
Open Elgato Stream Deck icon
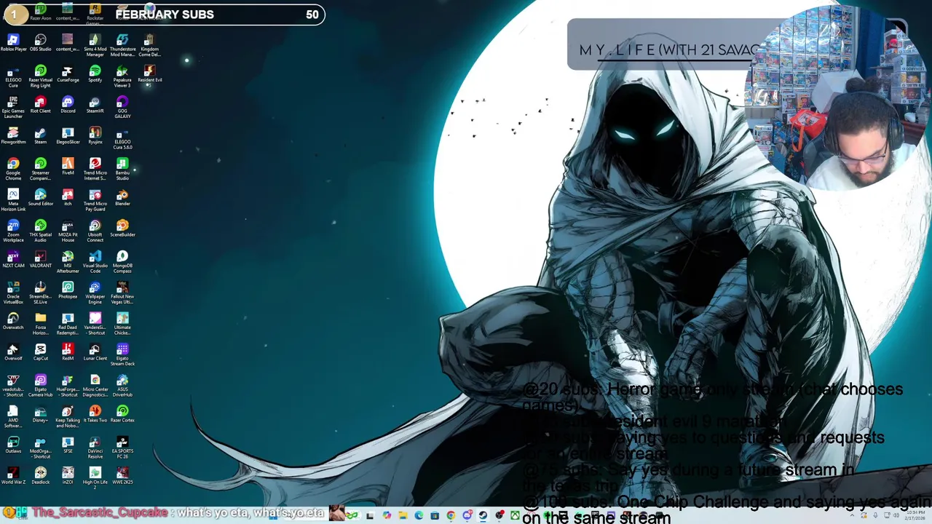click(122, 355)
